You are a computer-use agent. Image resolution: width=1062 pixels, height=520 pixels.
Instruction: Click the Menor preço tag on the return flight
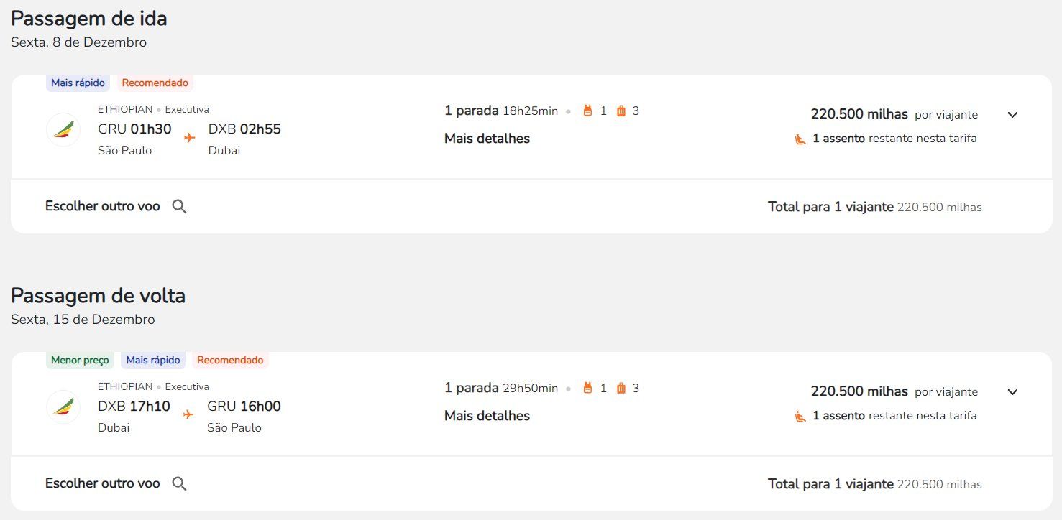point(80,360)
